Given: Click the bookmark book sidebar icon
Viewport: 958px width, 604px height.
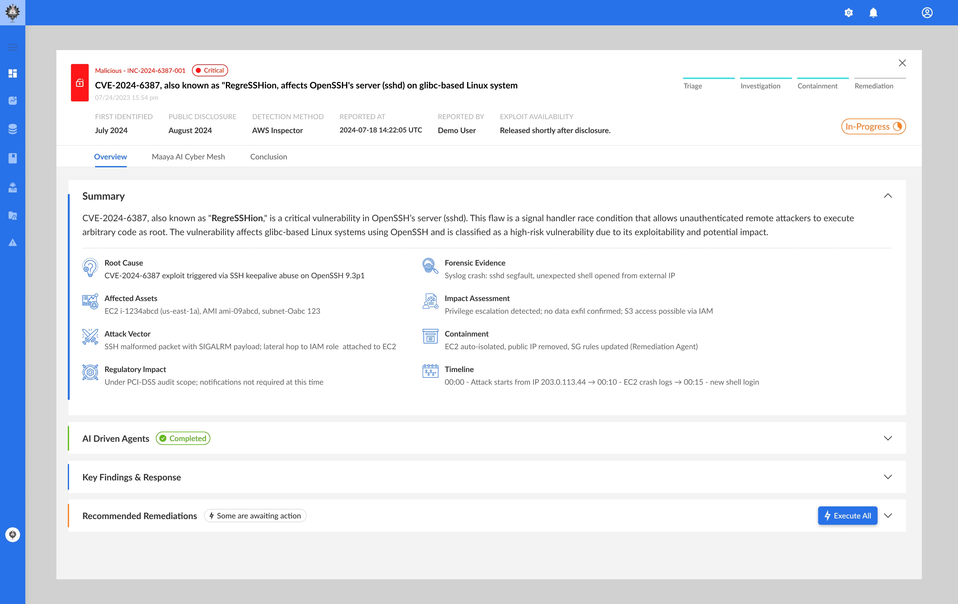Looking at the screenshot, I should coord(13,158).
